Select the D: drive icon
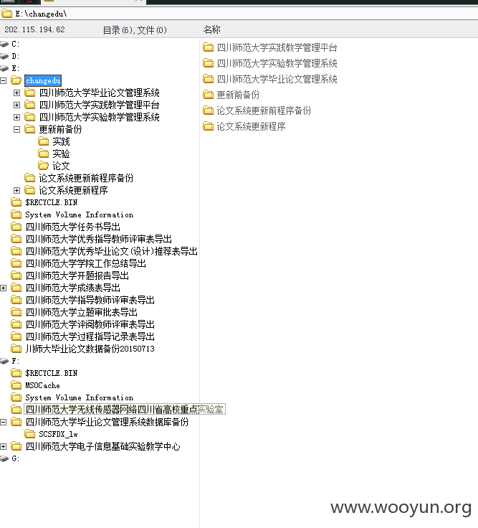This screenshot has height=528, width=478. pyautogui.click(x=4, y=56)
